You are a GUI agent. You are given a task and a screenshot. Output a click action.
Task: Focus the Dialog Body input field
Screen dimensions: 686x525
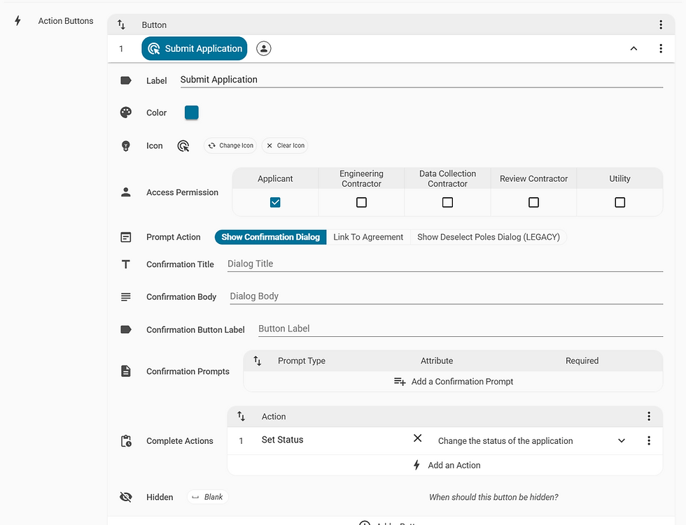(x=447, y=296)
